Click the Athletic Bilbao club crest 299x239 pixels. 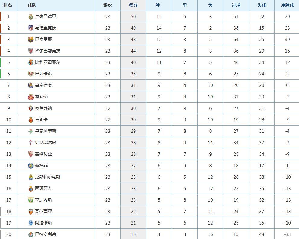[x=30, y=51]
